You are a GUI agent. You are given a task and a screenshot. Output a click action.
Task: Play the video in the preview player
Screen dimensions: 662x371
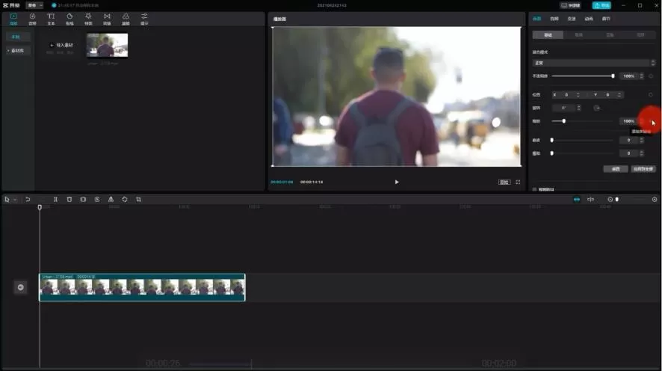[x=397, y=182]
